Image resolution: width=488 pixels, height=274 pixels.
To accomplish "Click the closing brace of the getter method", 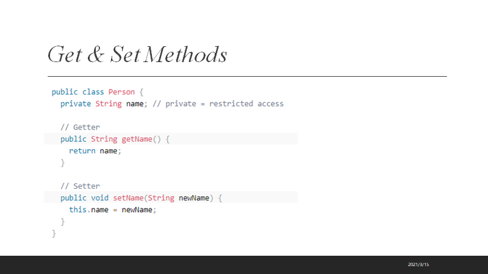I will pos(62,163).
